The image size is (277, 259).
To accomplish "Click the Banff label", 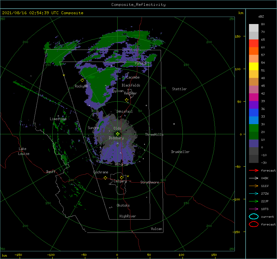I will 51,172.
